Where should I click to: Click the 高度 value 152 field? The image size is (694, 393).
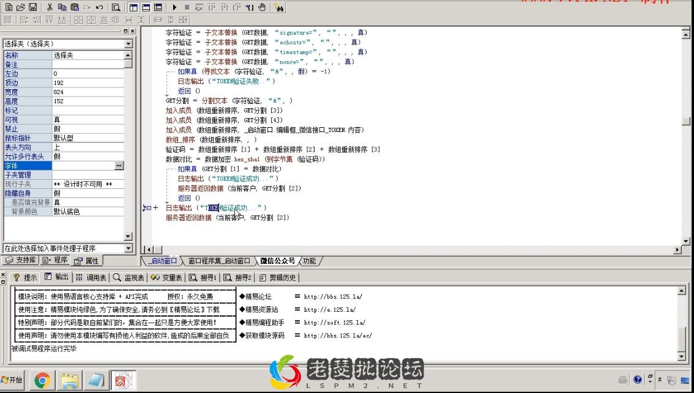(88, 101)
